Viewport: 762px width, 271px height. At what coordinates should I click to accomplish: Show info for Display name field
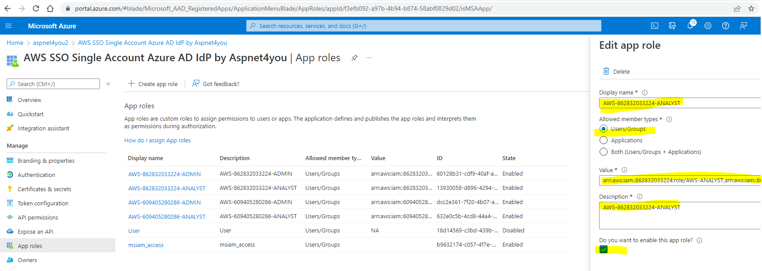645,93
